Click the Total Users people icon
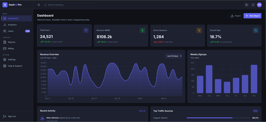This screenshot has height=122, width=266. pos(86,30)
